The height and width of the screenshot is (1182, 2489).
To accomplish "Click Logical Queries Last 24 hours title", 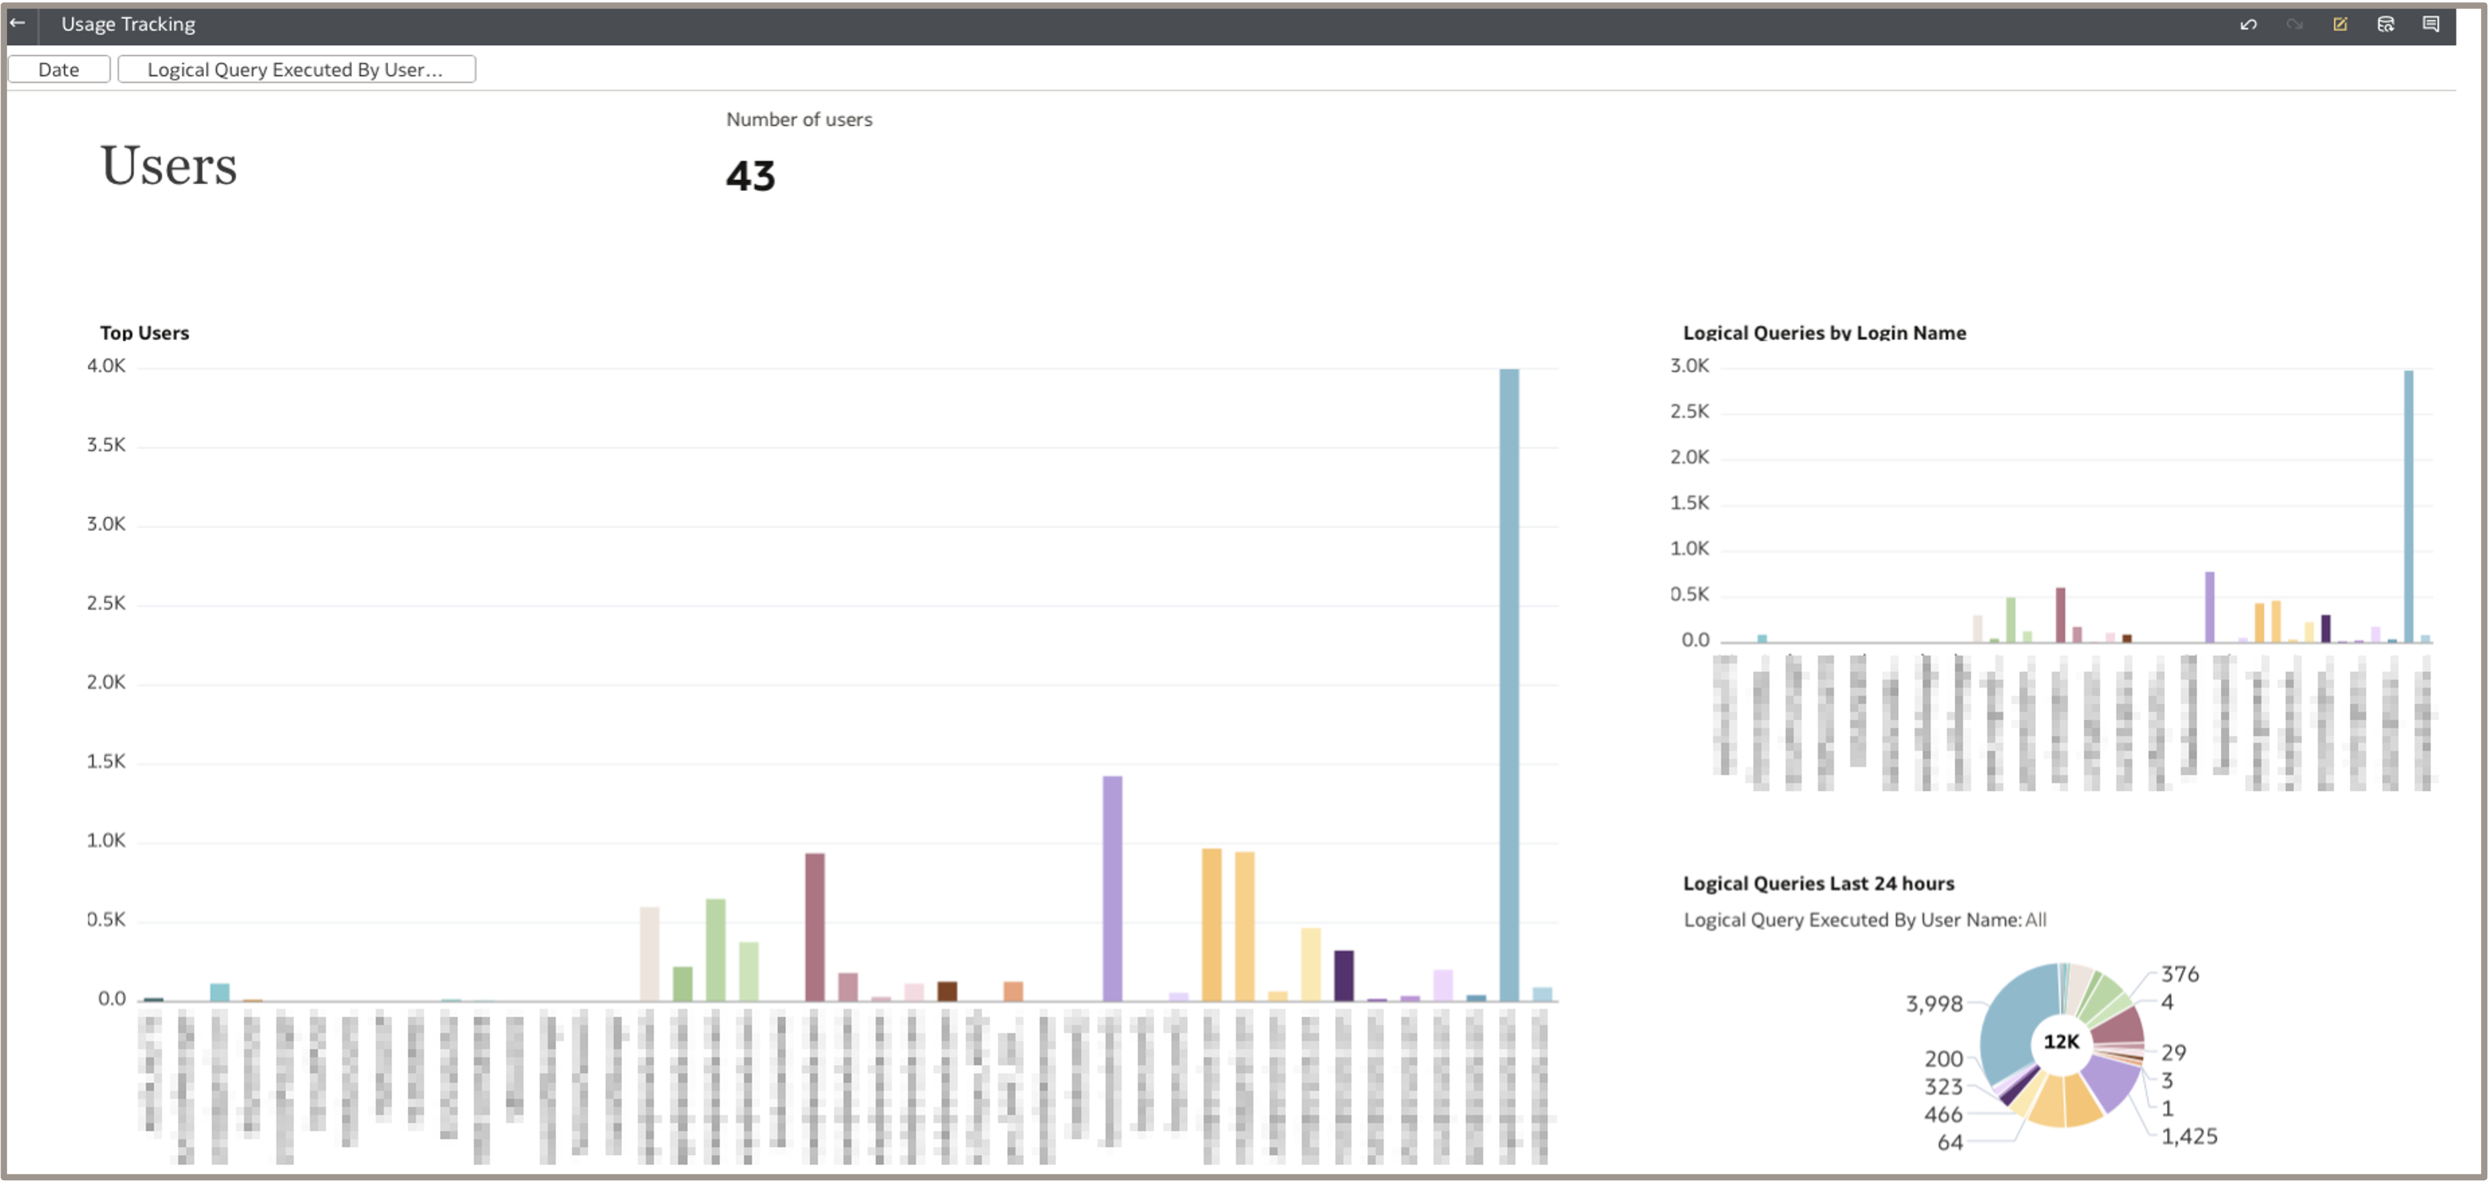I will (x=1819, y=883).
